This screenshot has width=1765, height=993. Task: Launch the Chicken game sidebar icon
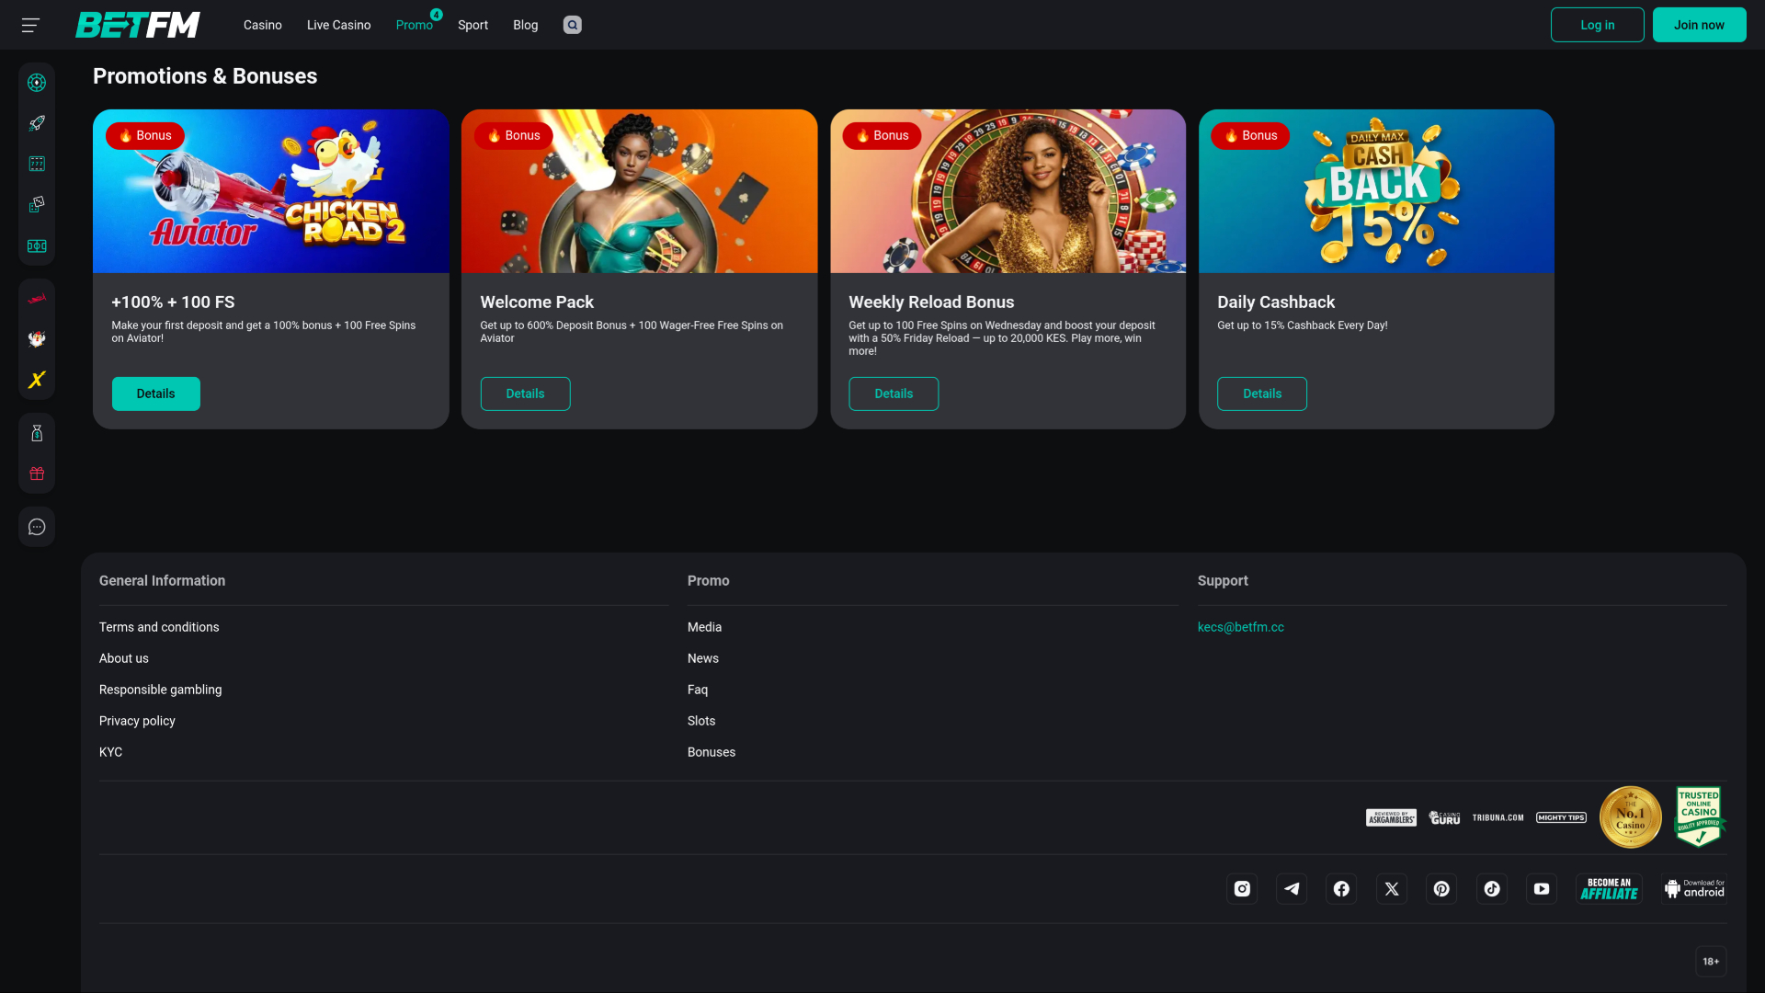(x=37, y=339)
